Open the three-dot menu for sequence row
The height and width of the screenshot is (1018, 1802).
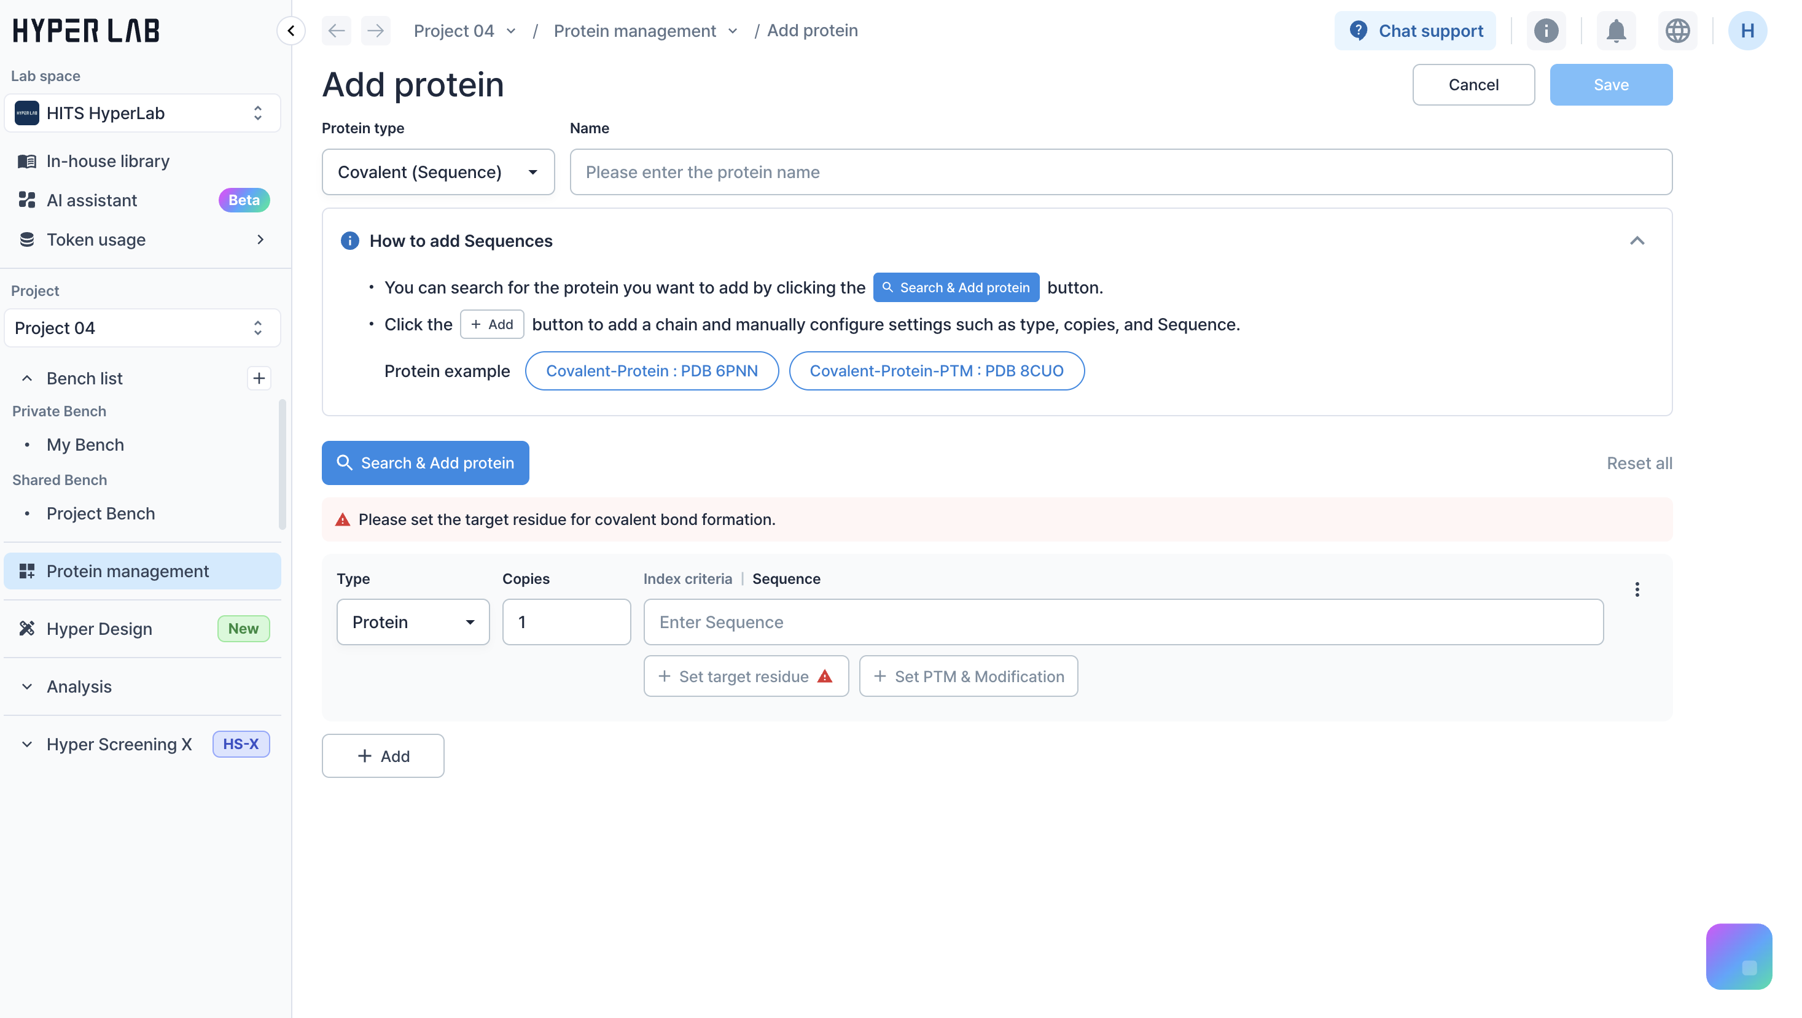click(x=1637, y=589)
